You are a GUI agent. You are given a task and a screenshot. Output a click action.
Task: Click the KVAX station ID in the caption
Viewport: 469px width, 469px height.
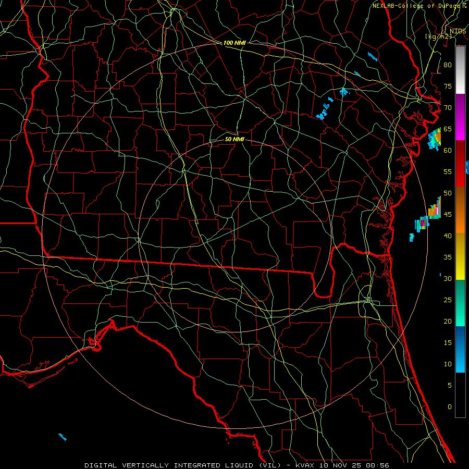pos(305,465)
